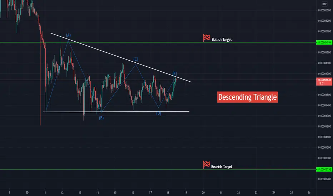
Task: Click the 0.00005100 price axis value
Action: 324,31
